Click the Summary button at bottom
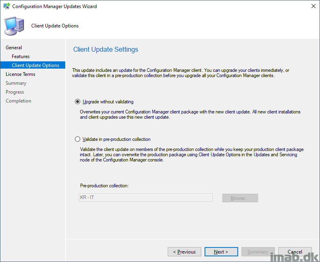 (x=258, y=252)
